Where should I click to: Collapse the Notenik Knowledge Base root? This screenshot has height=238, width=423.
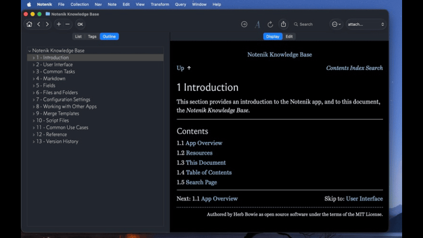coord(29,51)
